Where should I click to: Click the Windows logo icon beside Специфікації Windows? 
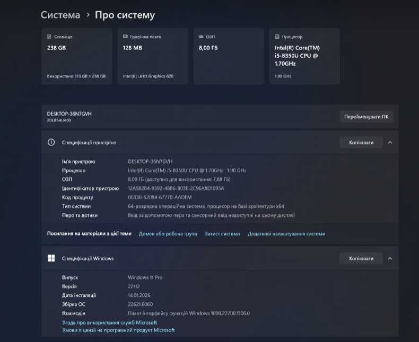coord(51,258)
